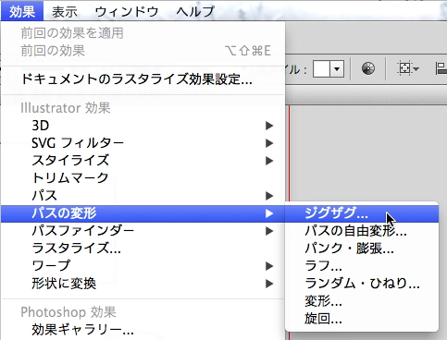
Task: Open the パスファインダー submenu
Action: (x=143, y=231)
